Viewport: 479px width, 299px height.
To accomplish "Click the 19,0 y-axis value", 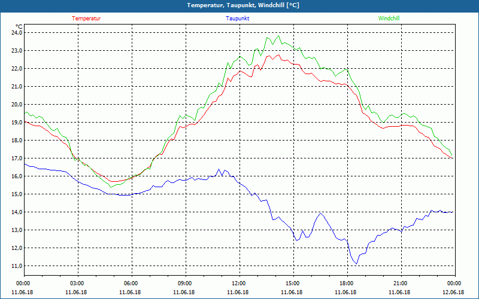I will pos(17,123).
